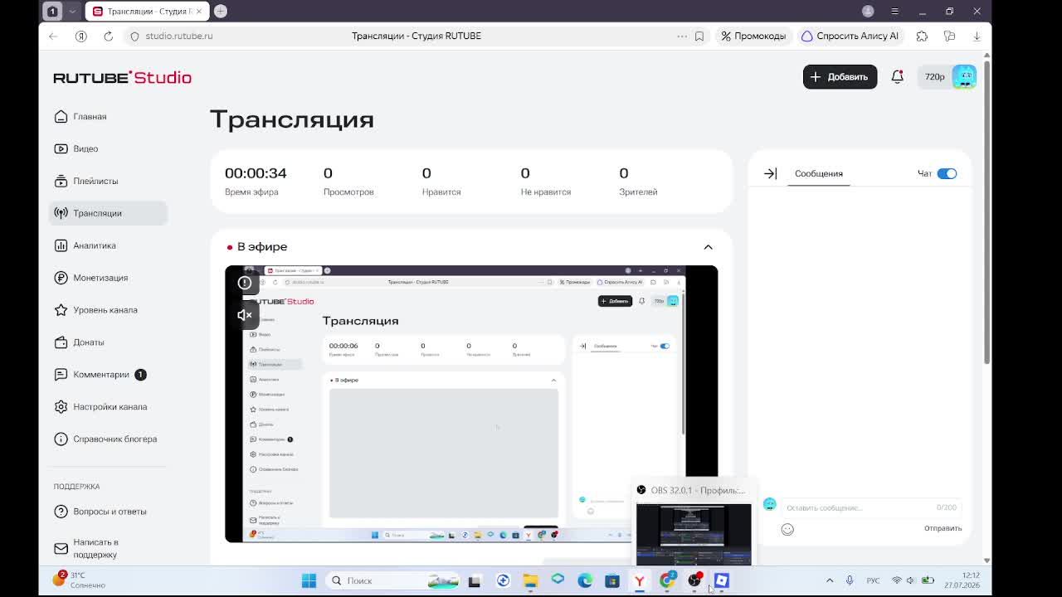Image resolution: width=1062 pixels, height=597 pixels.
Task: Click the warning icon on stream preview
Action: point(245,283)
